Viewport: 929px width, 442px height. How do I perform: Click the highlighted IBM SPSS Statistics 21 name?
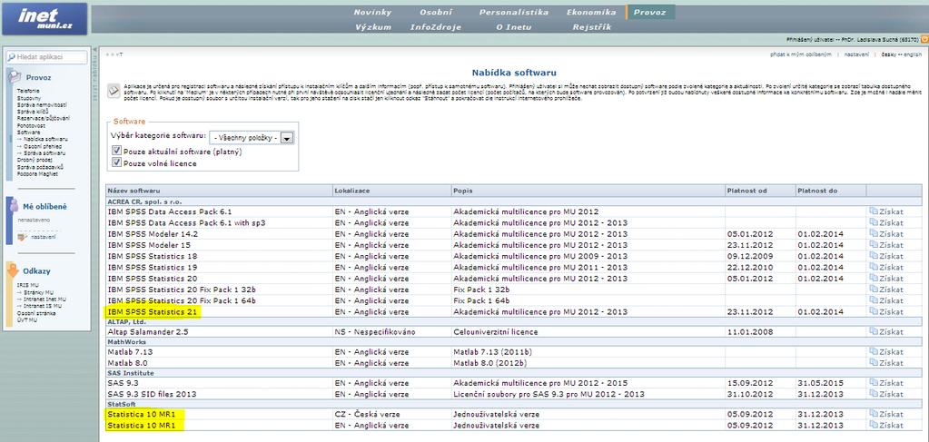coord(153,311)
